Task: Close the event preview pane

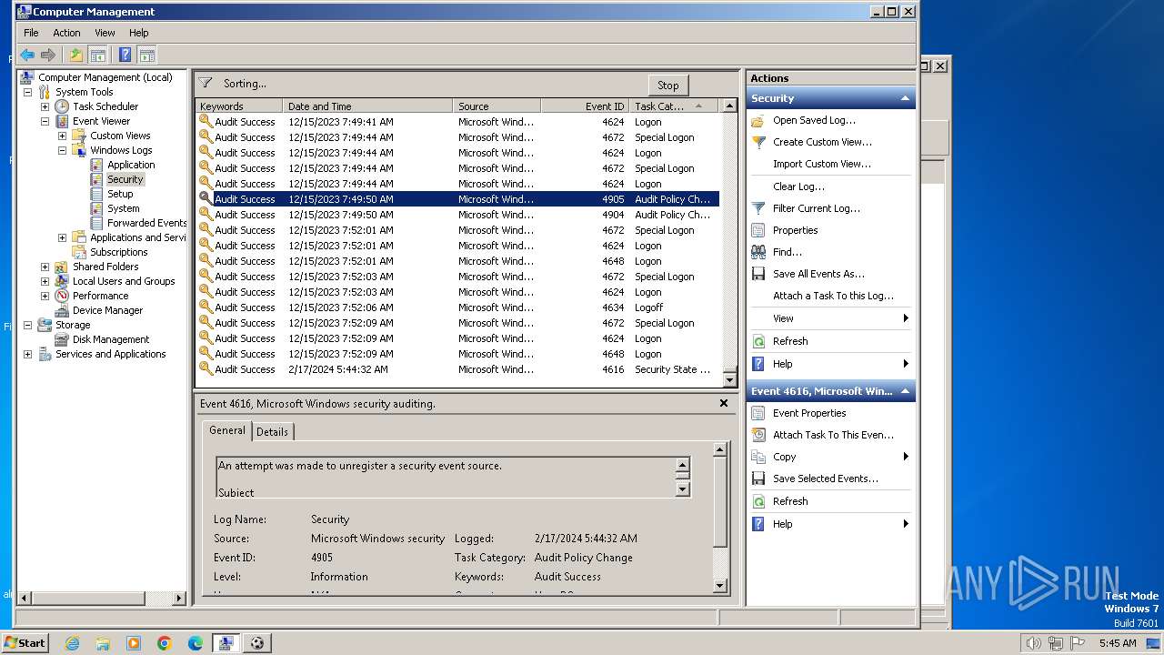Action: click(x=724, y=403)
